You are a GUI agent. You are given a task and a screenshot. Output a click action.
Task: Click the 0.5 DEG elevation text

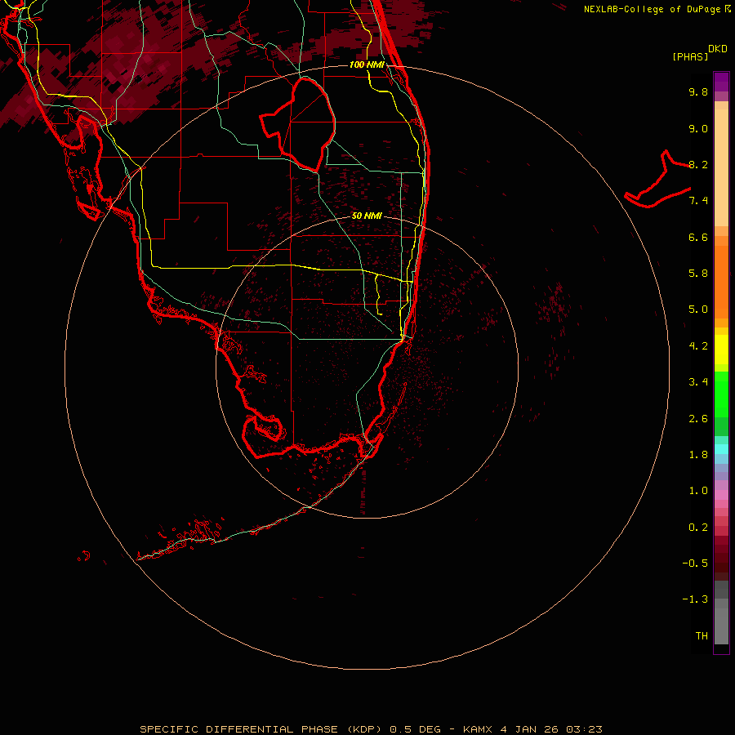pos(416,729)
